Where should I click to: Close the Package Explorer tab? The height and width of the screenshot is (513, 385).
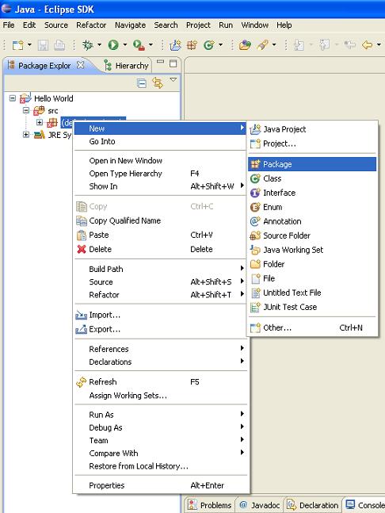pyautogui.click(x=80, y=65)
